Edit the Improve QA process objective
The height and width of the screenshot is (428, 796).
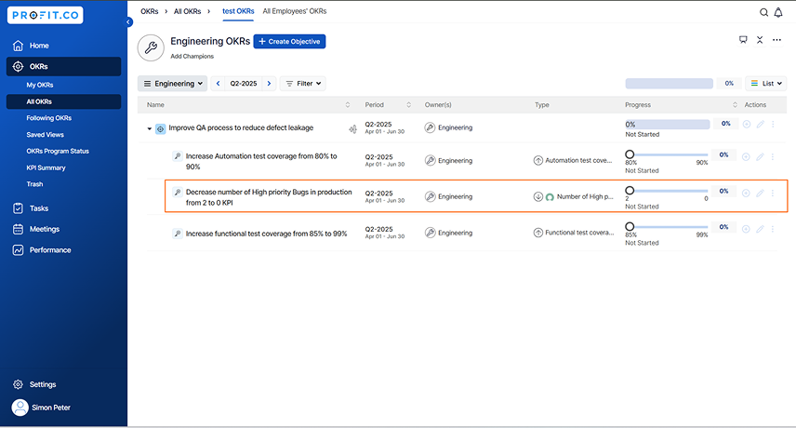coord(761,124)
